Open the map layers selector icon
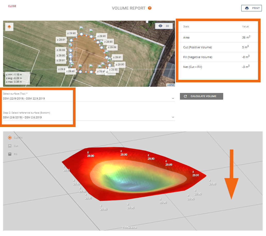This screenshot has width=266, height=236. (9, 27)
